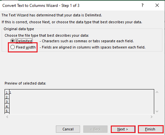Choose the Fixed width option

(12, 47)
